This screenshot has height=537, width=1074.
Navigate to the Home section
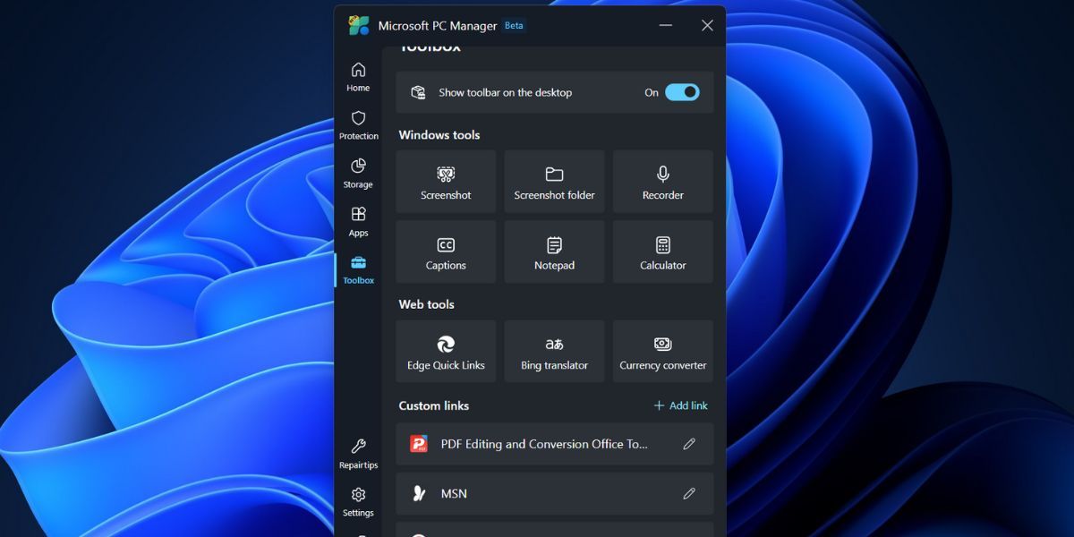click(x=358, y=76)
